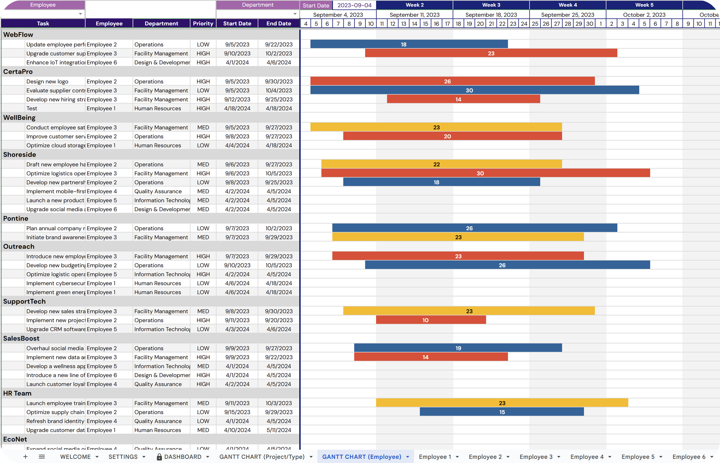Expand the Employee filter dropdown
The width and height of the screenshot is (720, 463).
click(80, 14)
